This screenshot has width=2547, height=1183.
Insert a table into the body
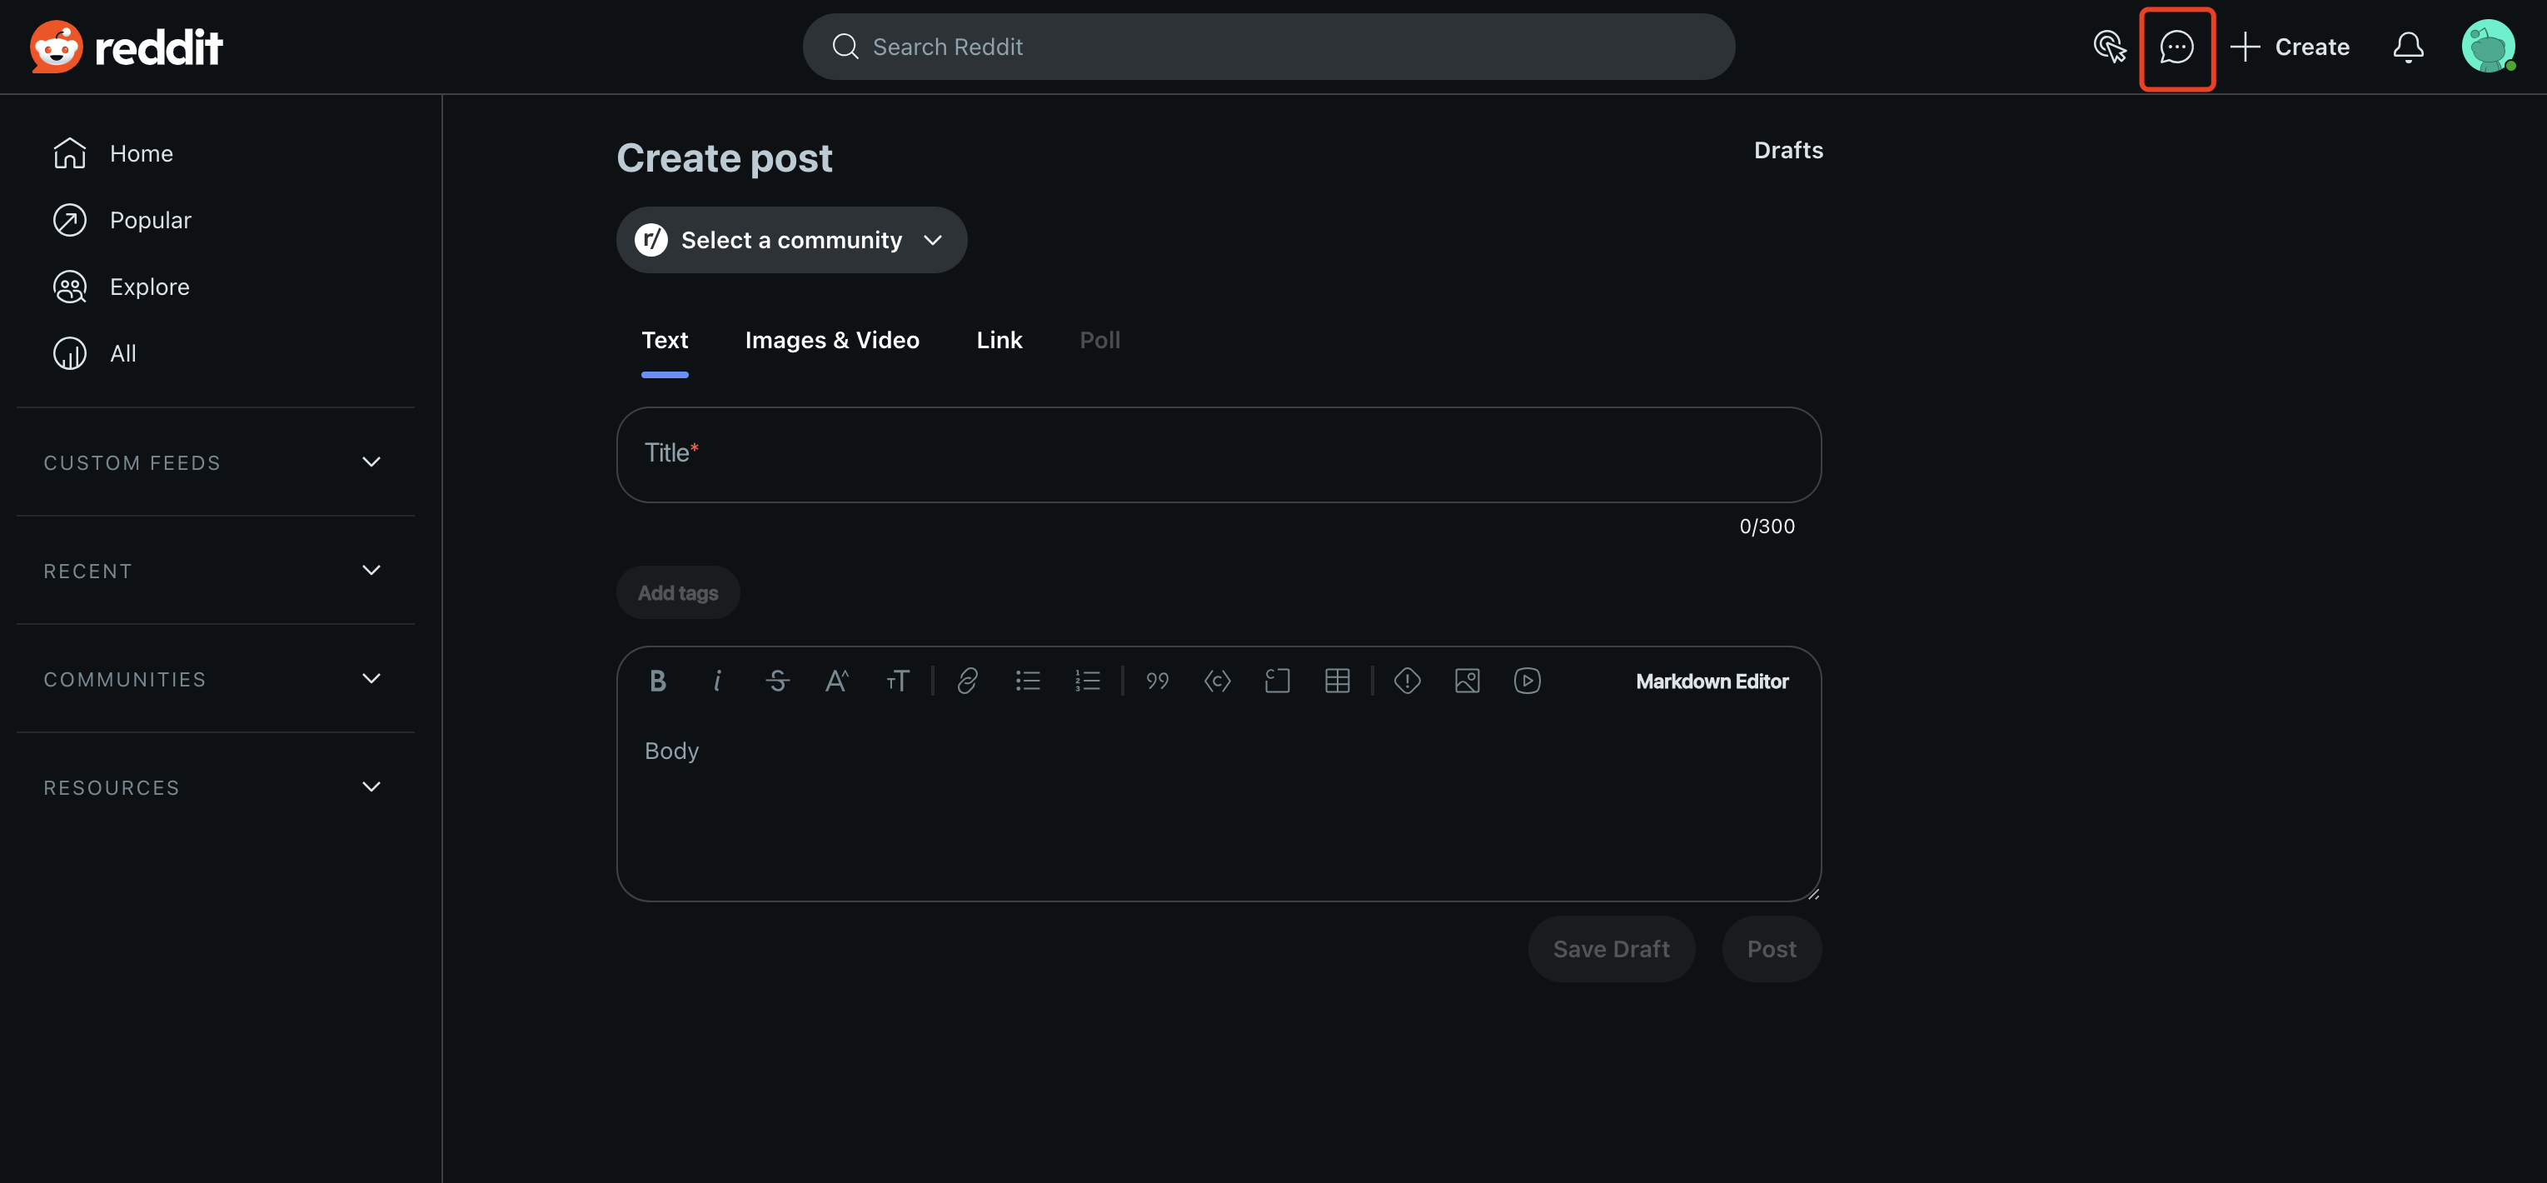pos(1337,681)
